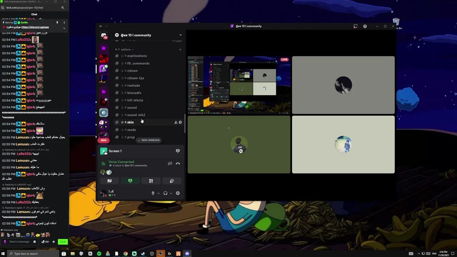Click the Voice Connected status text
Screen dimensions: 457x257
pyautogui.click(x=121, y=162)
